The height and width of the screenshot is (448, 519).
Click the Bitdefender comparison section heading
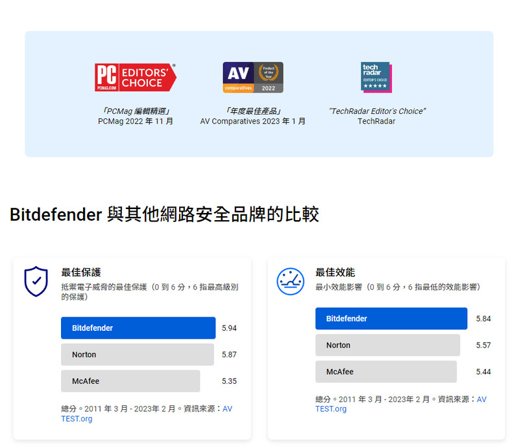pyautogui.click(x=164, y=214)
